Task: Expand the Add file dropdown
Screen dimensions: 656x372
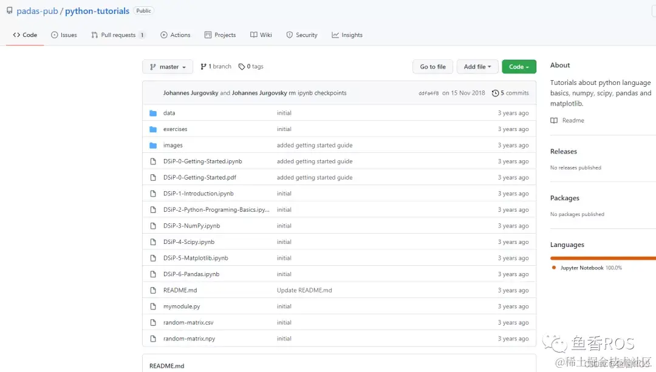Action: (x=477, y=67)
